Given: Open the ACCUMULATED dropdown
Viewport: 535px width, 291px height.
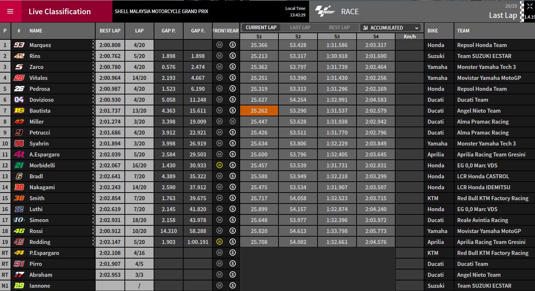Looking at the screenshot, I should (390, 28).
